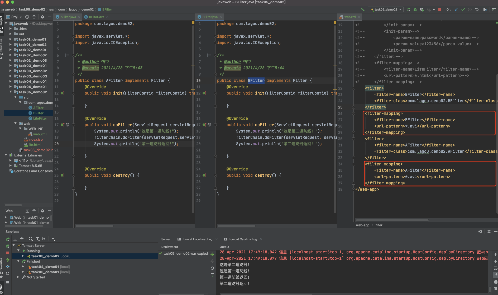The width and height of the screenshot is (498, 295).
Task: Open the profiler run options dropdown arrow
Action: (x=434, y=10)
